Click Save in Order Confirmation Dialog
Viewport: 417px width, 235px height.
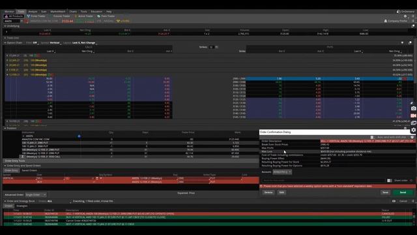click(x=385, y=193)
